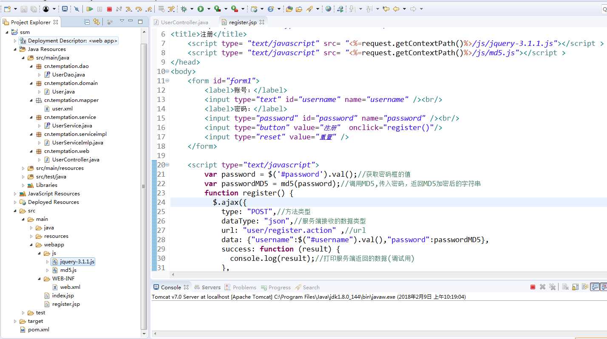This screenshot has width=607, height=339.
Task: Select md5.js in the tree
Action: click(x=68, y=270)
